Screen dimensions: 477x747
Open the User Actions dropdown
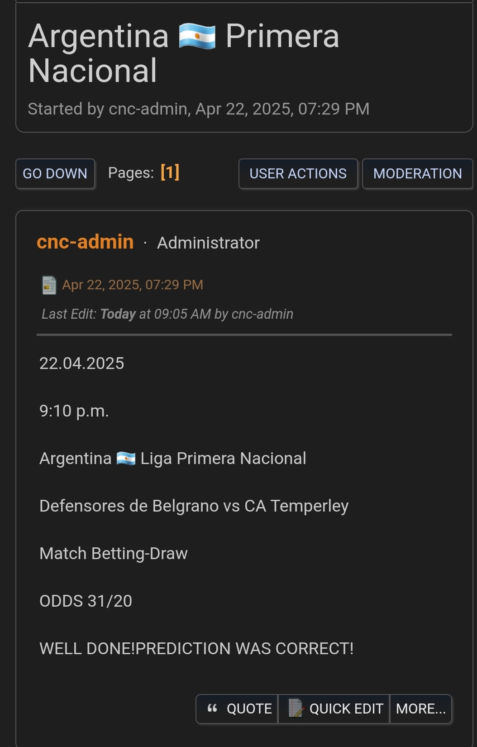[298, 173]
